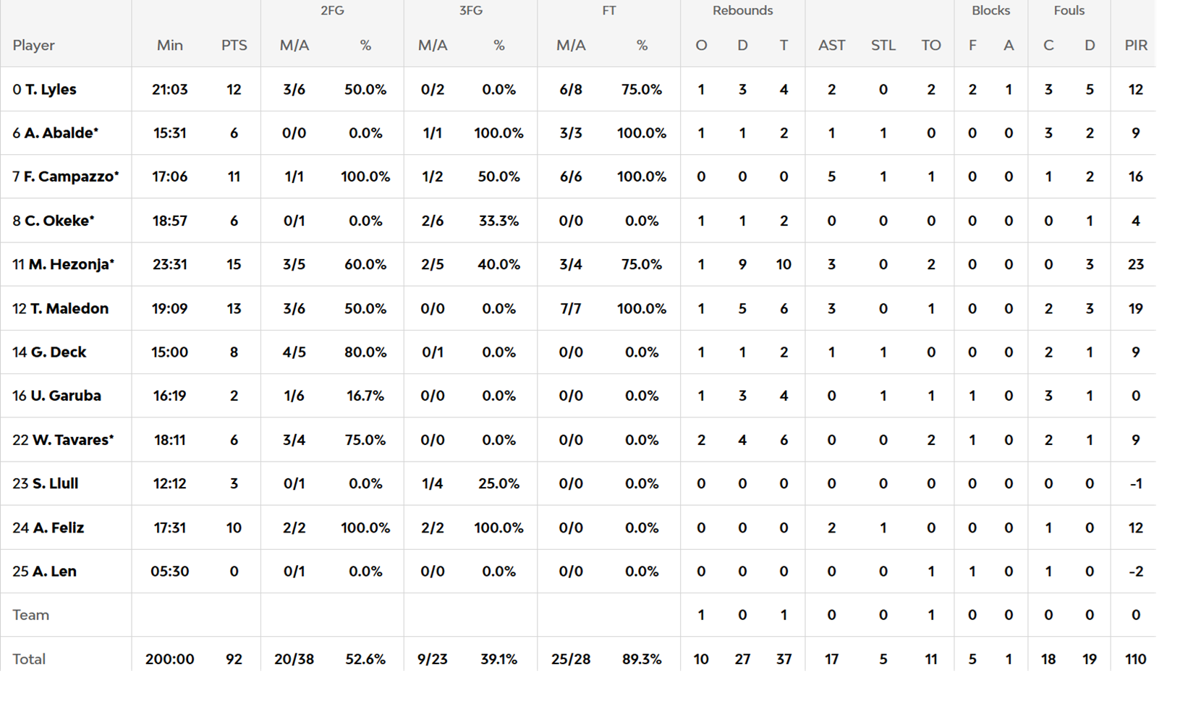The width and height of the screenshot is (1201, 704).
Task: Open A. Feliz's player page
Action: (x=58, y=528)
